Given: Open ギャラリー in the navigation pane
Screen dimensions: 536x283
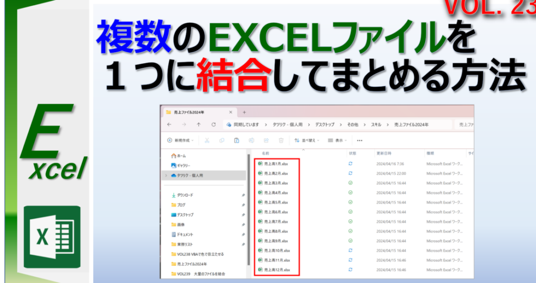Looking at the screenshot, I should (181, 166).
